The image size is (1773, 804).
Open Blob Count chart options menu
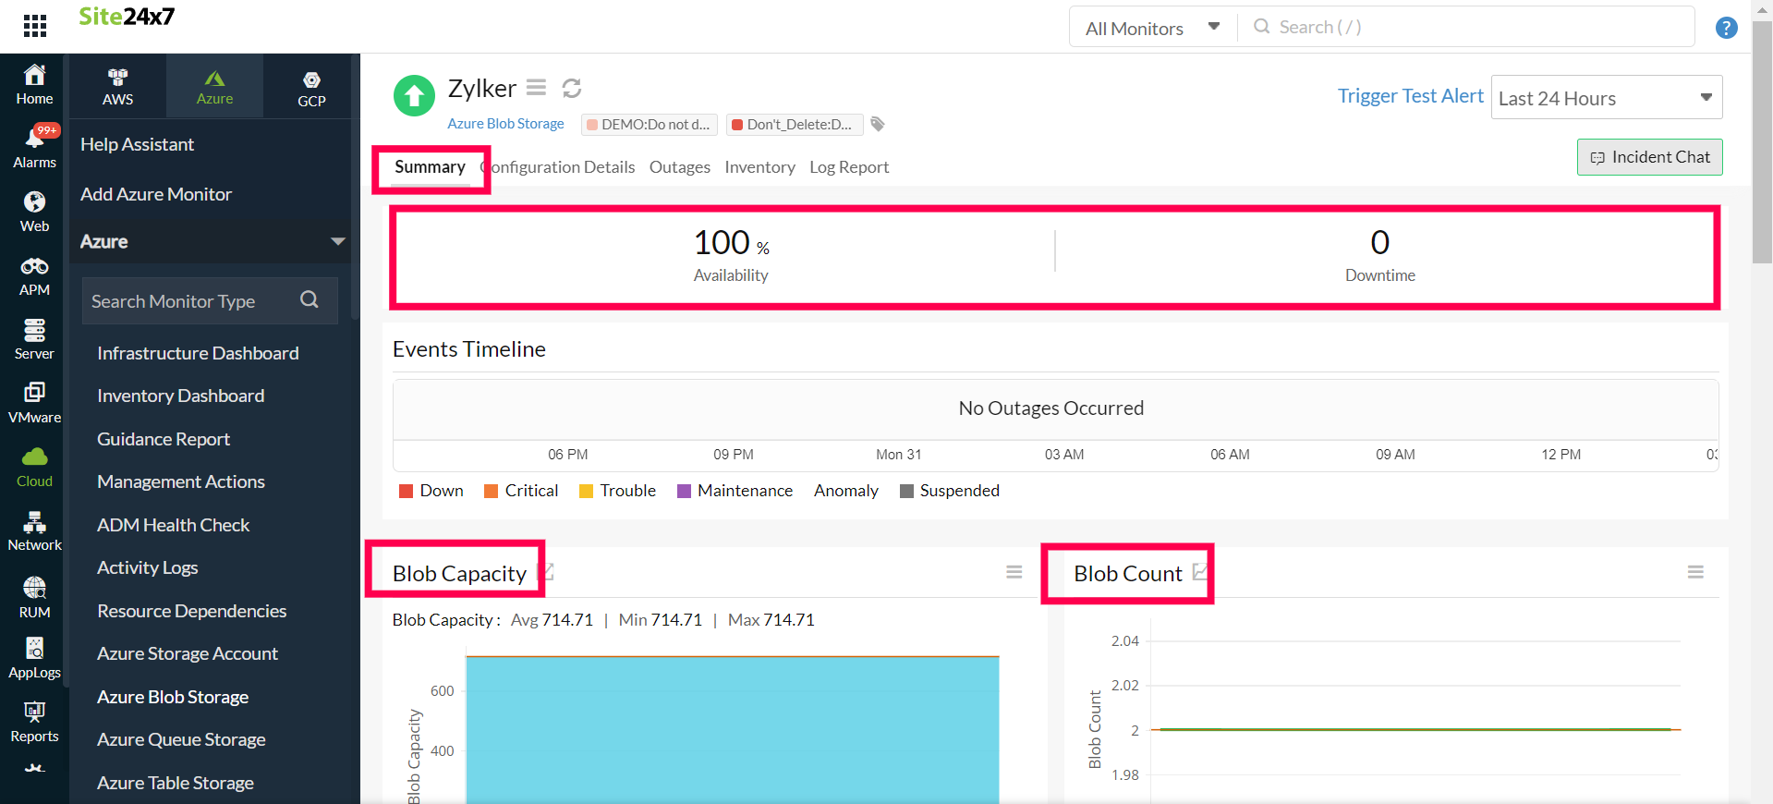click(x=1695, y=573)
